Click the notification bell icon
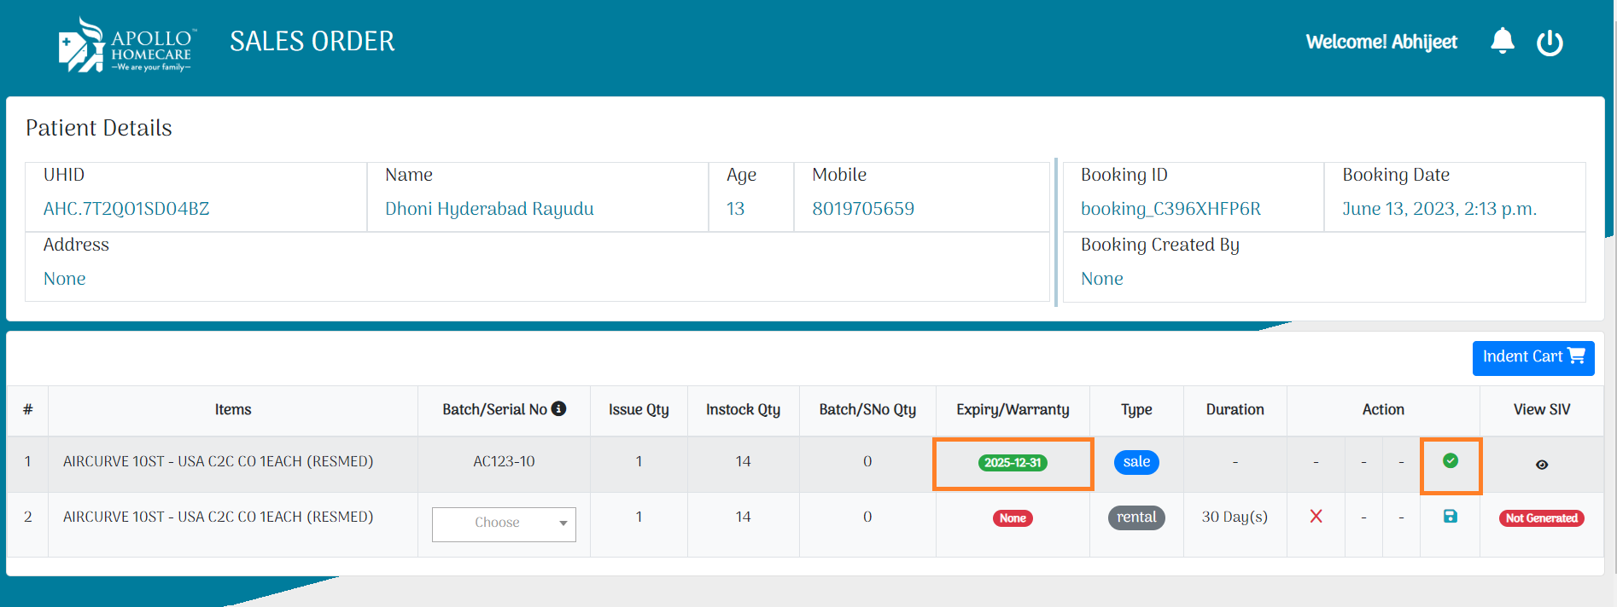 pyautogui.click(x=1502, y=41)
